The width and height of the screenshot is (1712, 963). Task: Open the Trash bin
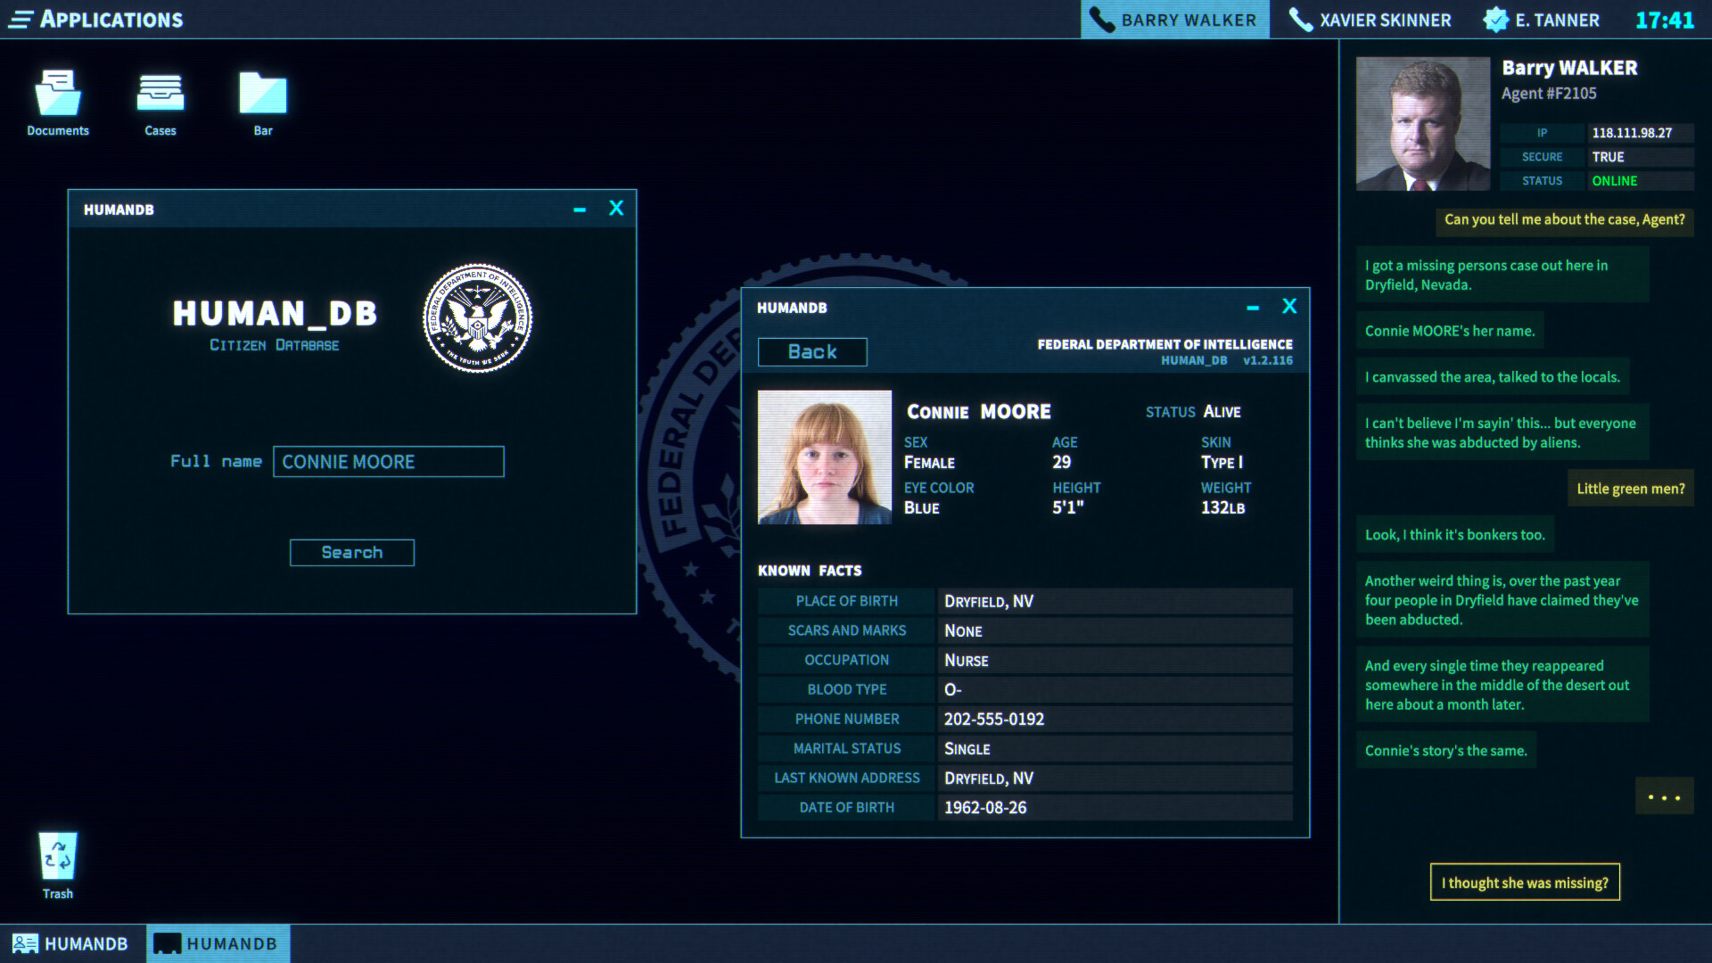(x=57, y=856)
